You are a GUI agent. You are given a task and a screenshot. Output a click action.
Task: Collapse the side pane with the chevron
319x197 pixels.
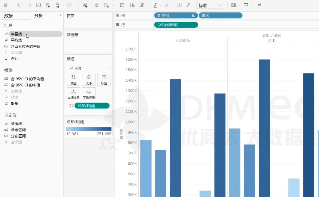(61, 15)
